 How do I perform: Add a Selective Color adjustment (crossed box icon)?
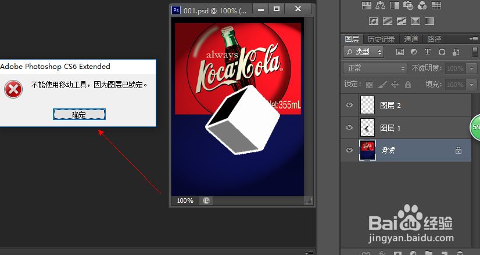point(415,21)
